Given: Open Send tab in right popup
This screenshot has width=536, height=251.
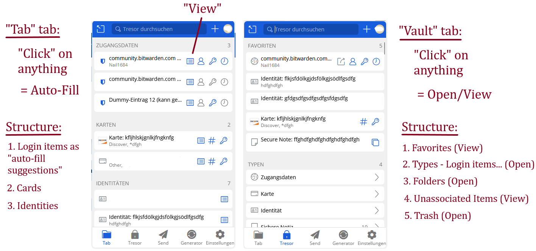Looking at the screenshot, I should pyautogui.click(x=315, y=238).
